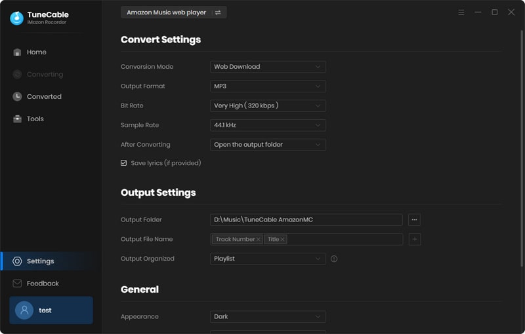Click the Home house icon
The height and width of the screenshot is (334, 525).
[x=17, y=52]
